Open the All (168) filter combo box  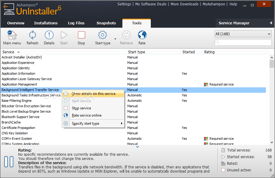[243, 34]
